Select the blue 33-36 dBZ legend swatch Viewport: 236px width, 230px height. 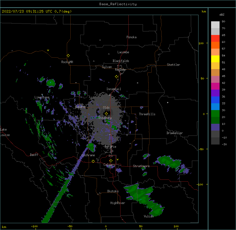[x=215, y=100]
